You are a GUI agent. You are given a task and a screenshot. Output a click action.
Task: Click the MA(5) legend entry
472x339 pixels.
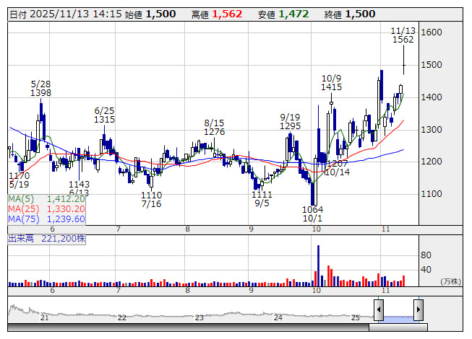pos(47,198)
